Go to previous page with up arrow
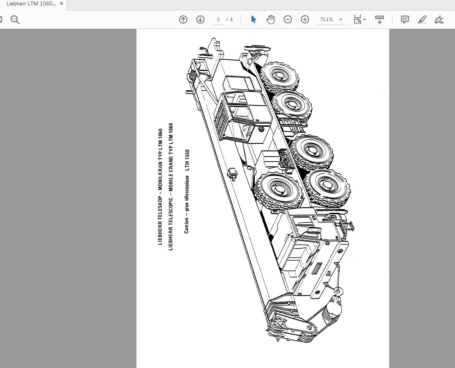The width and height of the screenshot is (455, 368). coord(183,20)
